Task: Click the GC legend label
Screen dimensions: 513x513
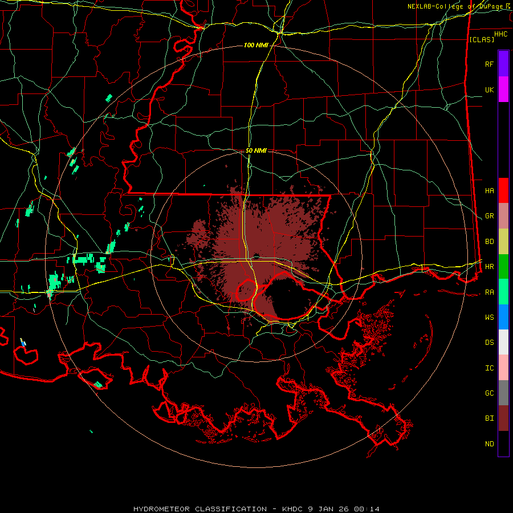Action: click(x=489, y=393)
